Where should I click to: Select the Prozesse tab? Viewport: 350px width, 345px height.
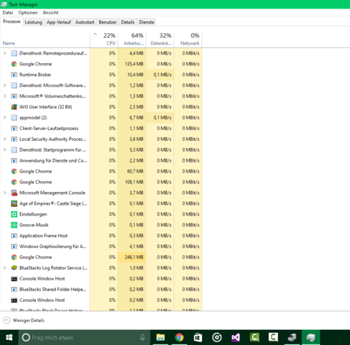pyautogui.click(x=11, y=22)
